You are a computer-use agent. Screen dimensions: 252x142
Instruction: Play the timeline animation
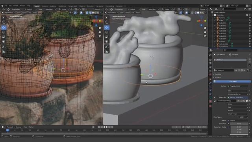107,127
